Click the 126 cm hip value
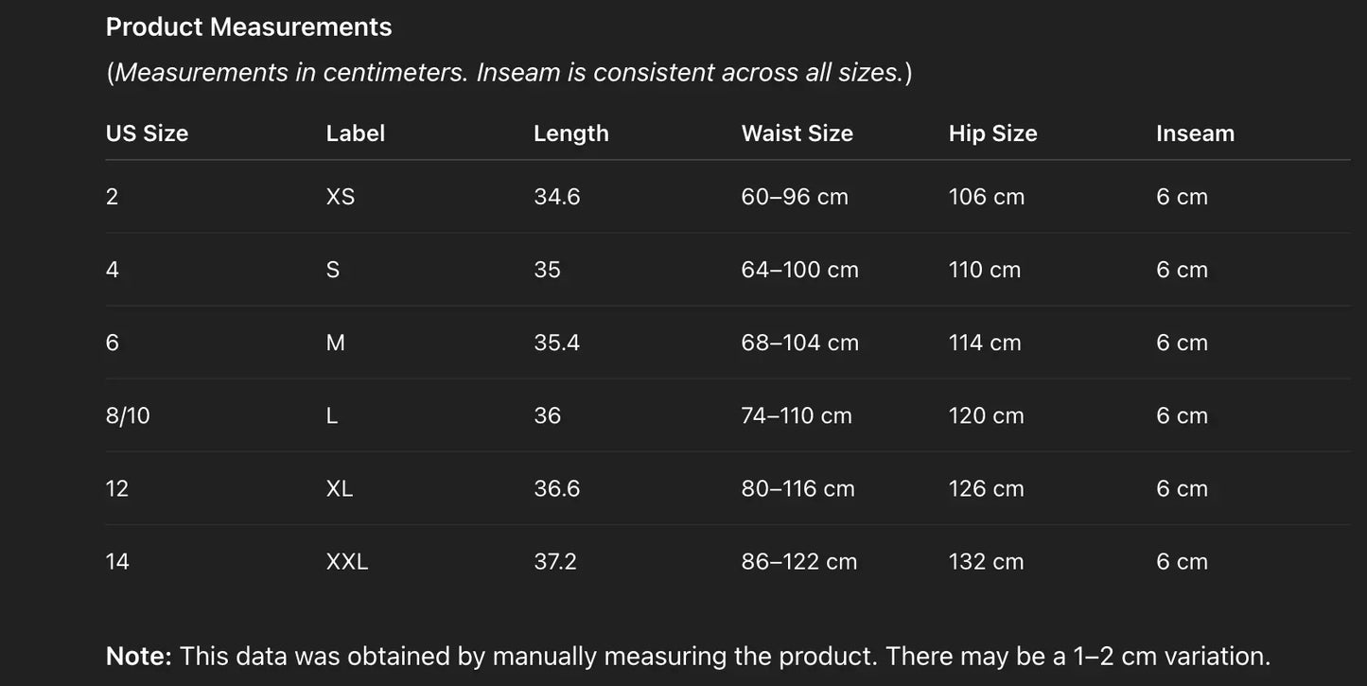This screenshot has height=686, width=1367. pyautogui.click(x=986, y=488)
